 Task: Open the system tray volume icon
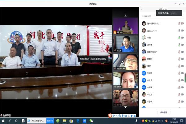tap(159, 121)
